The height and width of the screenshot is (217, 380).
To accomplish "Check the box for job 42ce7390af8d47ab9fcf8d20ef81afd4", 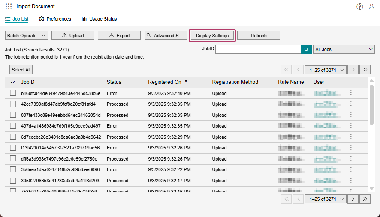I will click(13, 104).
